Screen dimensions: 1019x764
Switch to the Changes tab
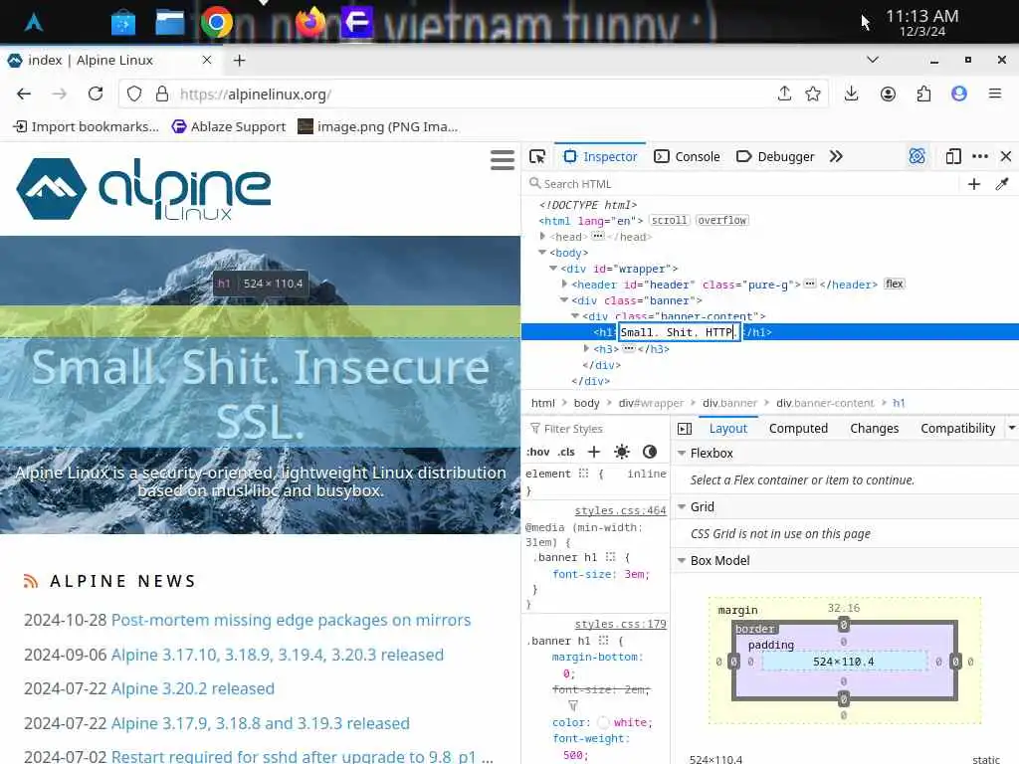pyautogui.click(x=874, y=429)
